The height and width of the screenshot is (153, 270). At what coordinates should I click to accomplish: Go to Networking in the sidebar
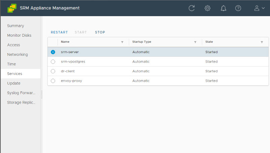(17, 54)
